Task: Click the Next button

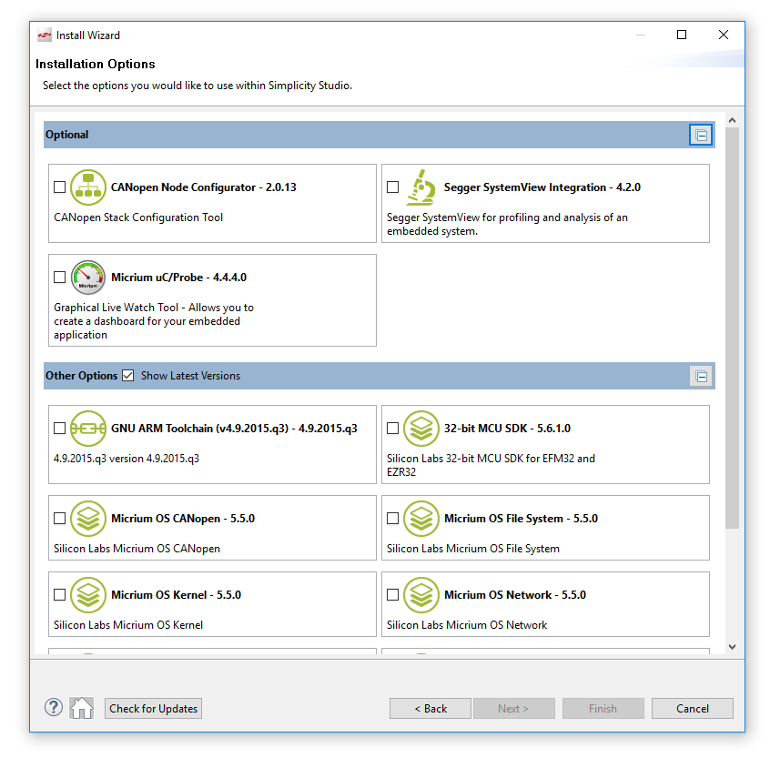Action: (513, 709)
